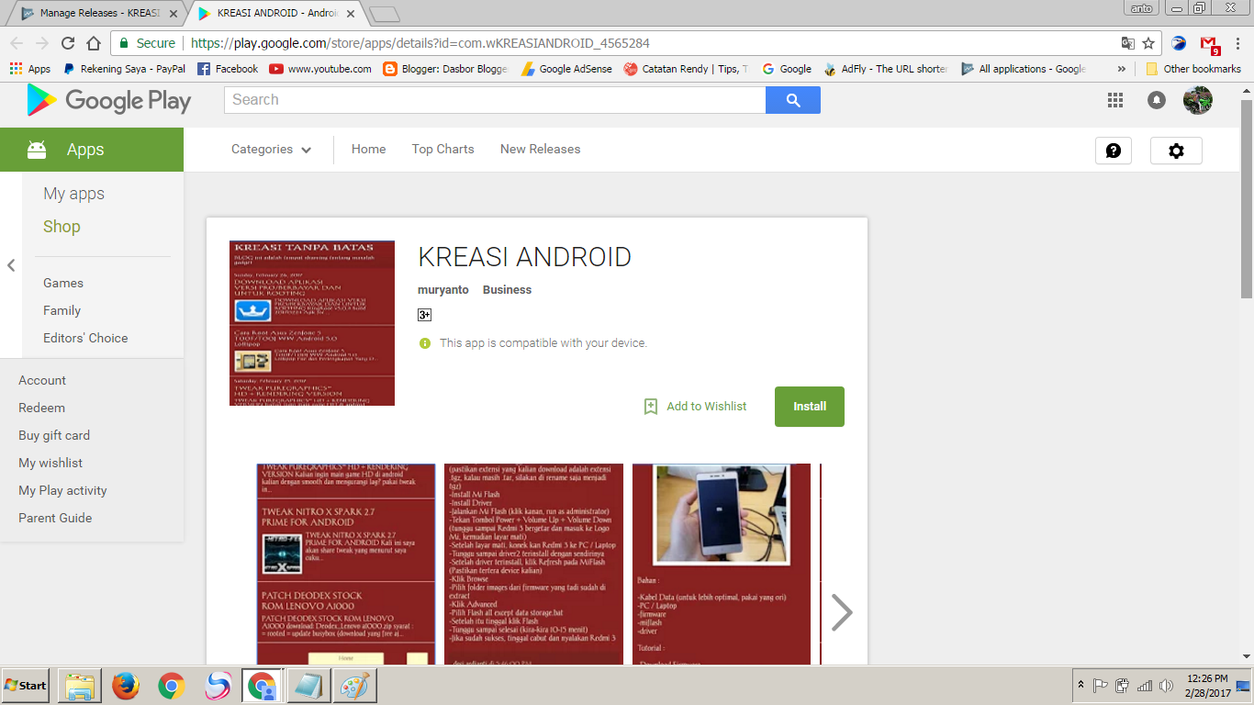Open the Paint taskbar icon
This screenshot has width=1254, height=705.
(353, 686)
